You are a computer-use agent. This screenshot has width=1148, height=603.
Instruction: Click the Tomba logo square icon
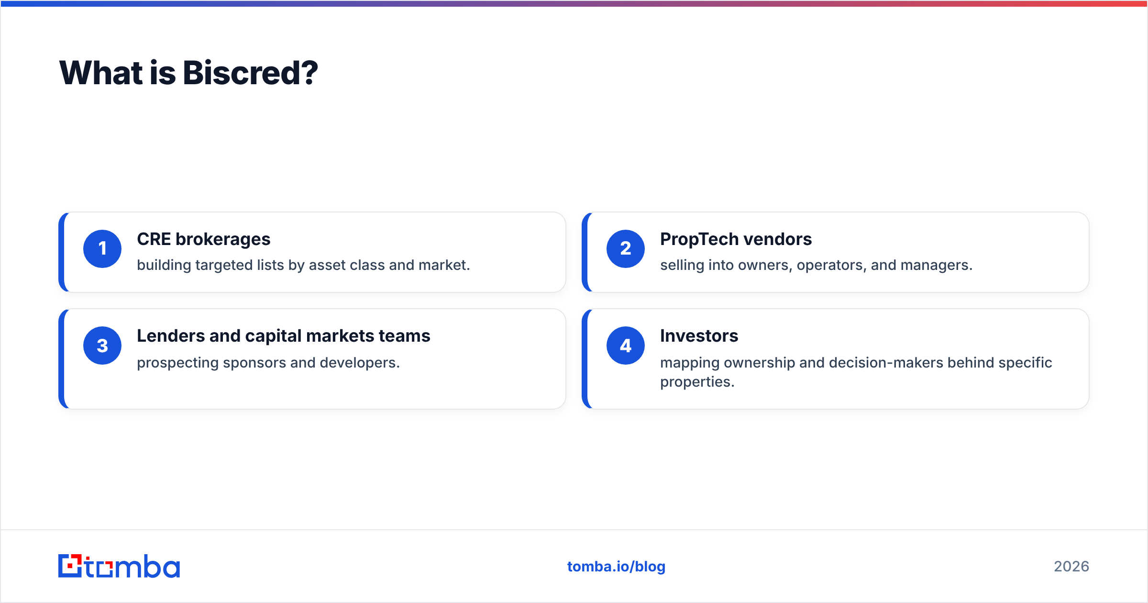click(x=70, y=566)
